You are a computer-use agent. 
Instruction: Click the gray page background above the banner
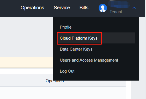tap(26, 37)
